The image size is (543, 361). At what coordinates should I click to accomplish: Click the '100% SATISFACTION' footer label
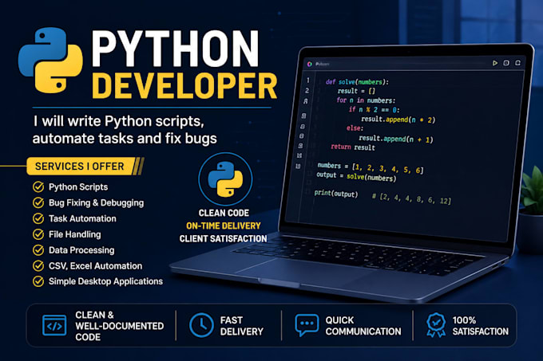pyautogui.click(x=481, y=326)
